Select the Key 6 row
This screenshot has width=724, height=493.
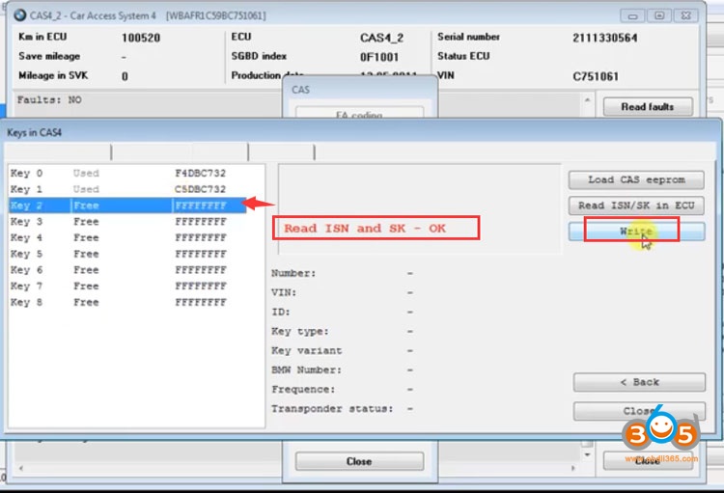click(x=127, y=270)
